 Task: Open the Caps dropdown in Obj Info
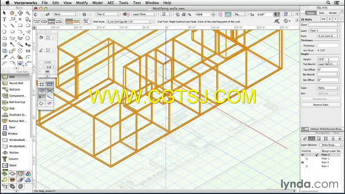(328, 88)
